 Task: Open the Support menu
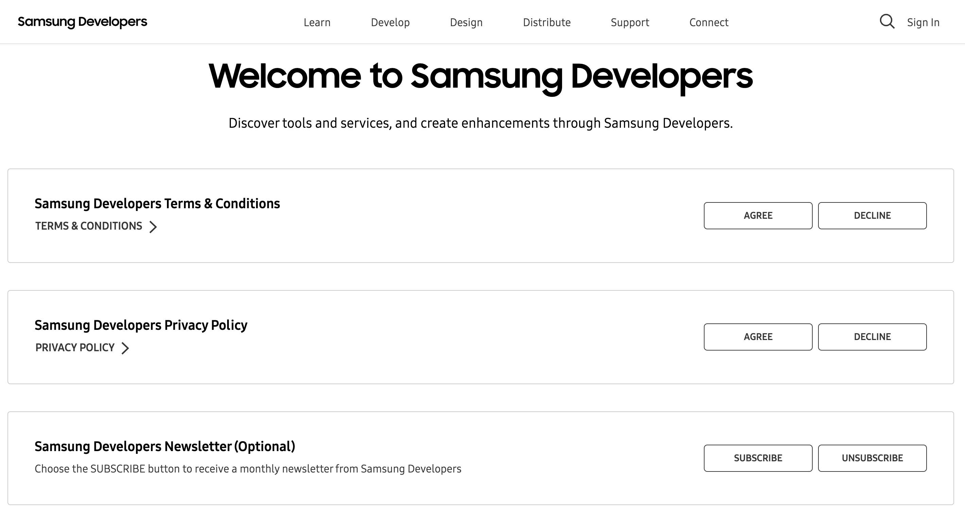(630, 22)
